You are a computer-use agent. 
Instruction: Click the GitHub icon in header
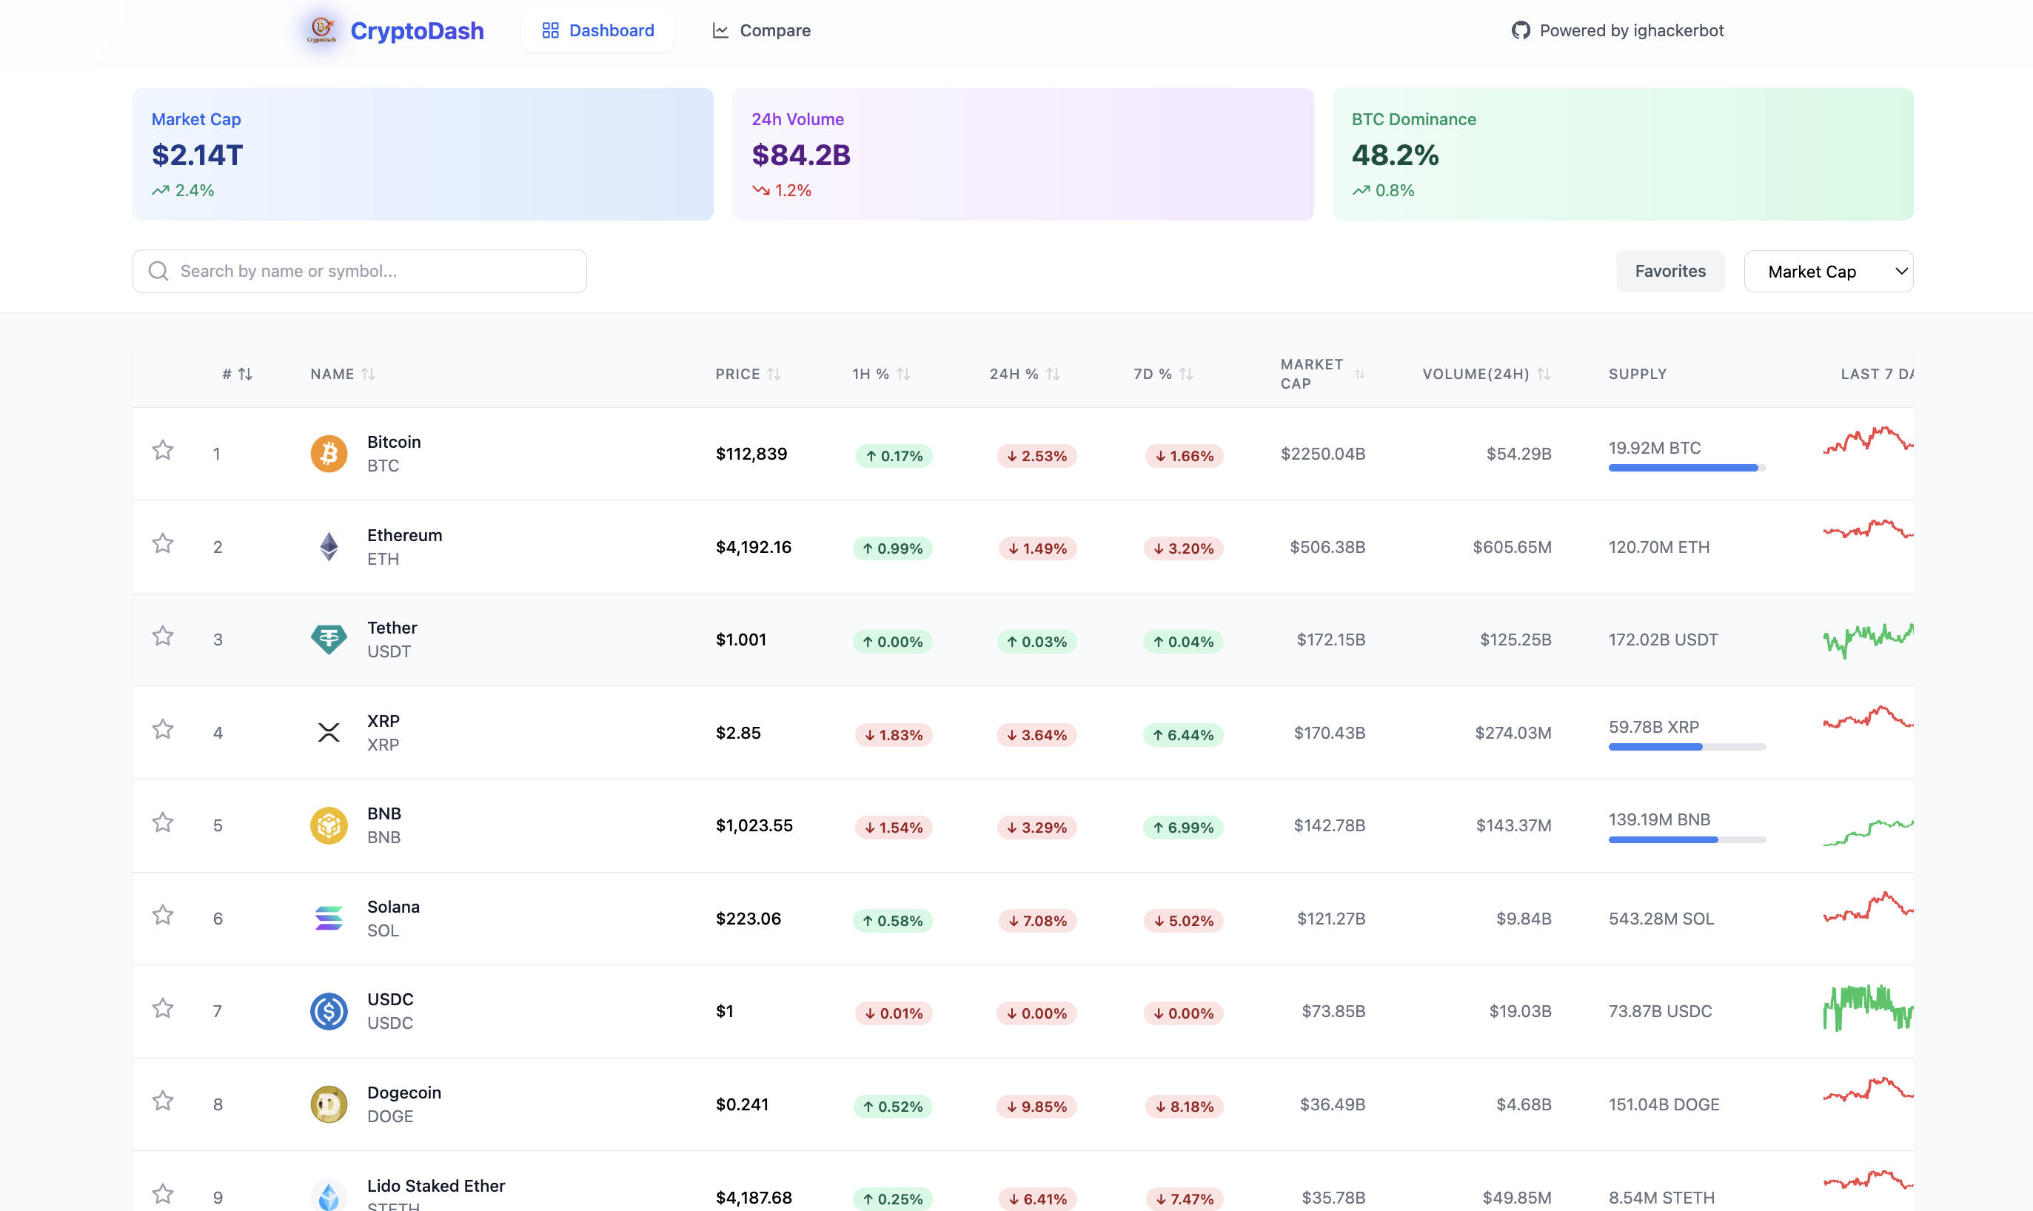pyautogui.click(x=1521, y=30)
